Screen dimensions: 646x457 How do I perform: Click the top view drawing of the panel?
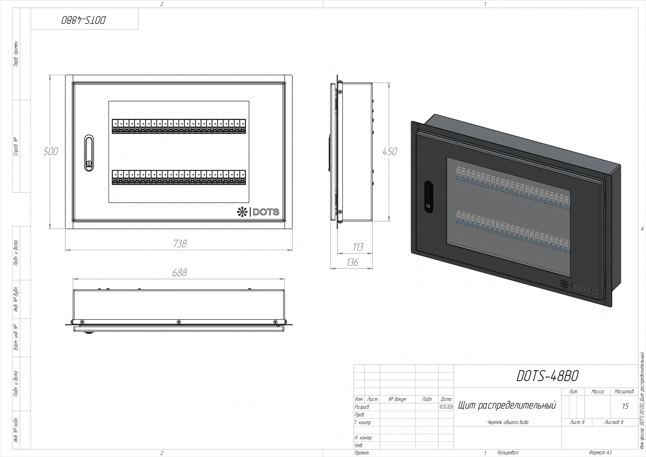[x=179, y=311]
